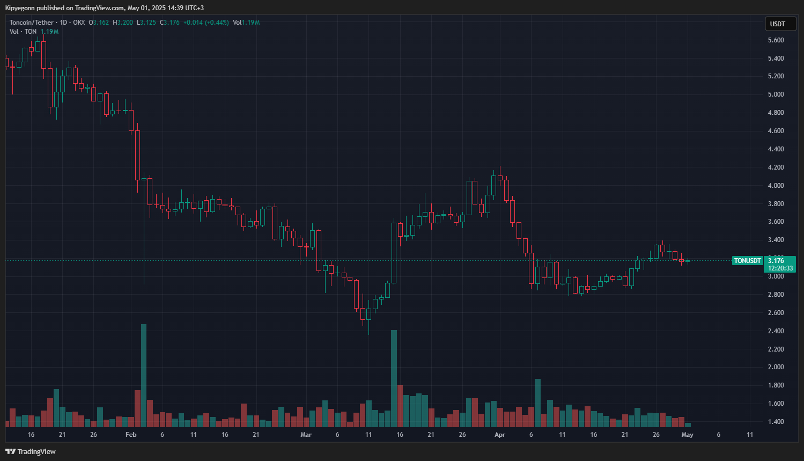This screenshot has width=804, height=461.
Task: Click the TradingView logo at the bottom
Action: point(31,451)
